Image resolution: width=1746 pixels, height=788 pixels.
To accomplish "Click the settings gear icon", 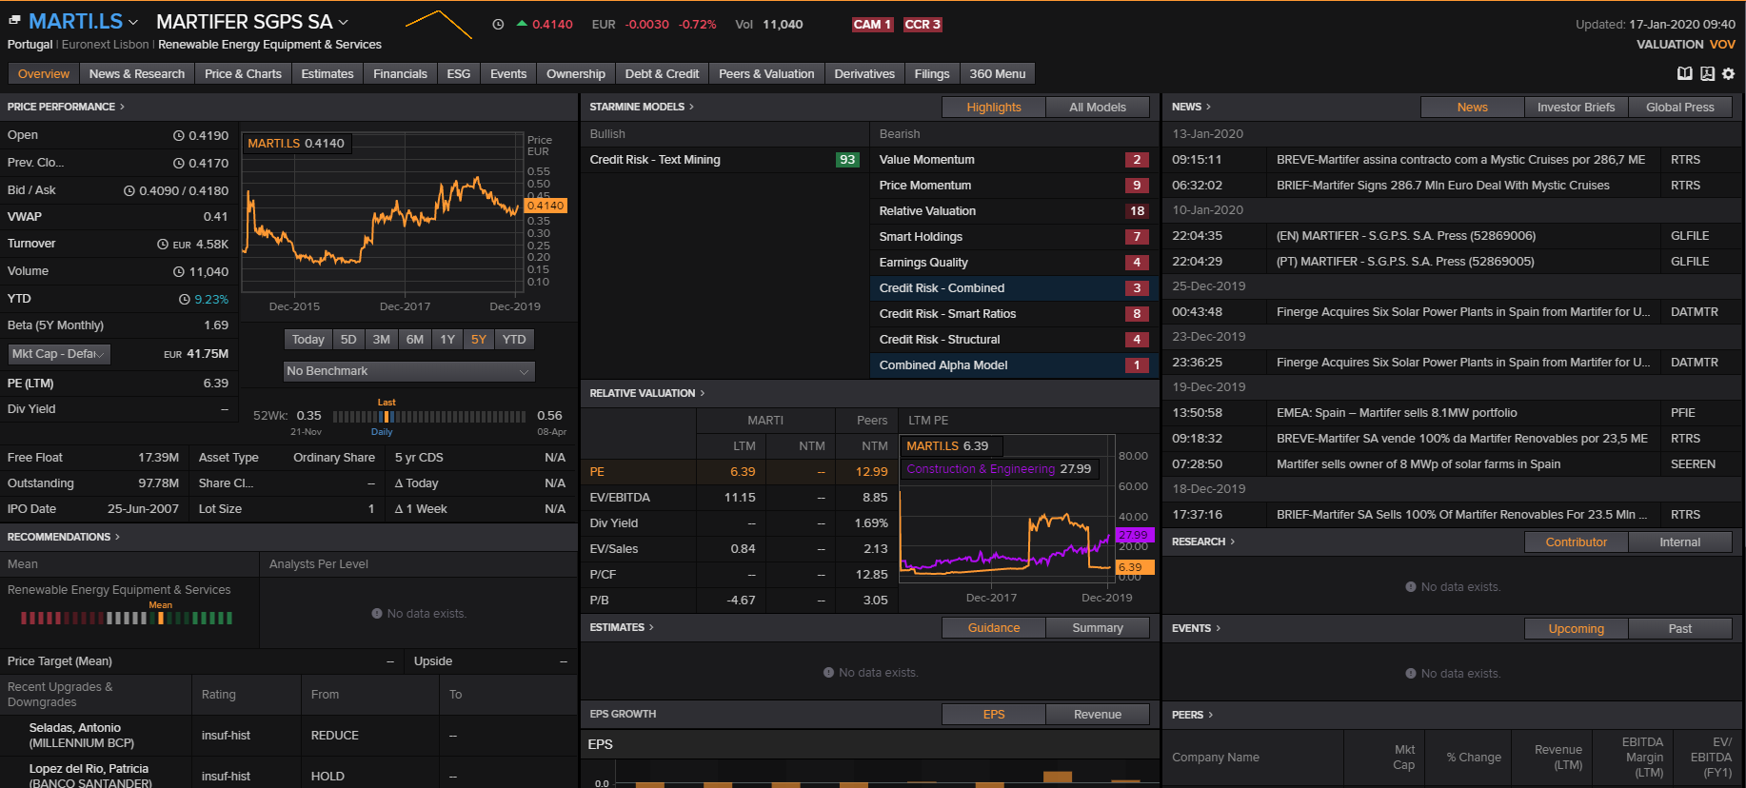I will pyautogui.click(x=1728, y=74).
